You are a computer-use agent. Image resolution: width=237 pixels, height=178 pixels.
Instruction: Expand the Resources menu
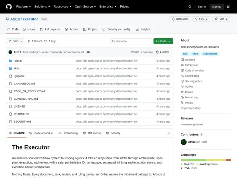tap(62, 7)
